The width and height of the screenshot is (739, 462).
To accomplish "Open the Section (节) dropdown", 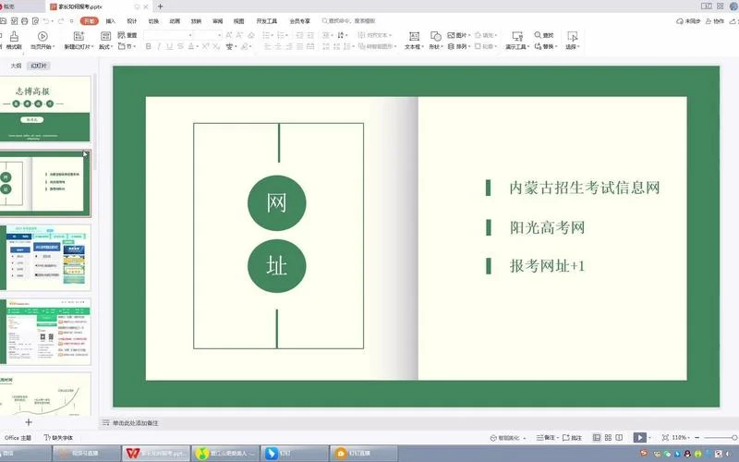I will pyautogui.click(x=127, y=46).
